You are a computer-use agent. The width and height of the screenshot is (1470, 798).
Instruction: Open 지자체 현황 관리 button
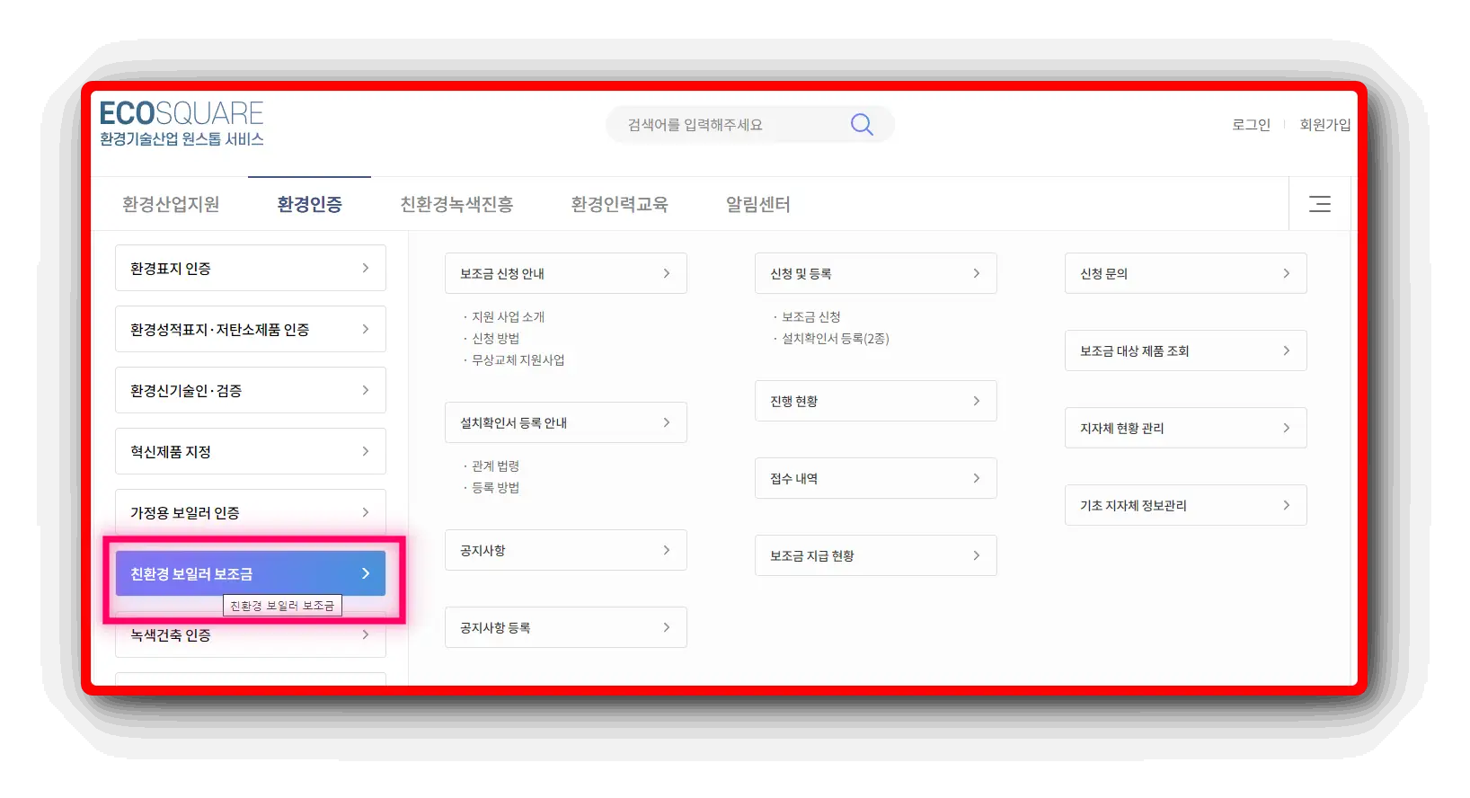1186,428
